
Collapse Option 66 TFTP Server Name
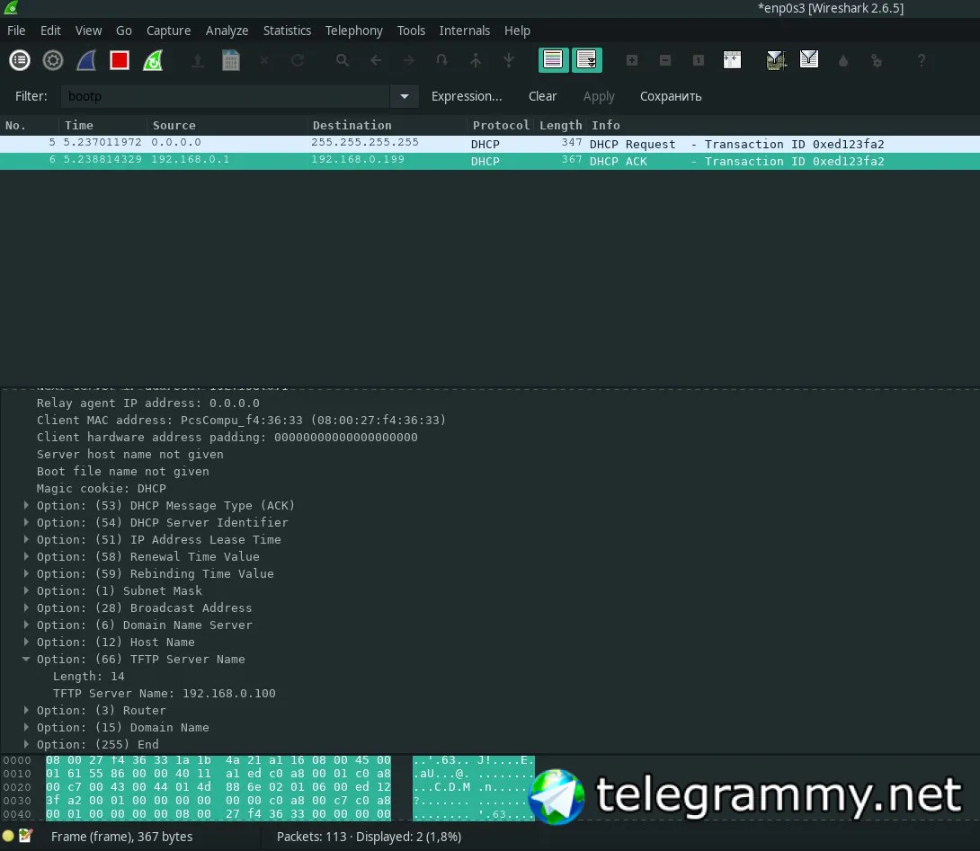point(26,660)
